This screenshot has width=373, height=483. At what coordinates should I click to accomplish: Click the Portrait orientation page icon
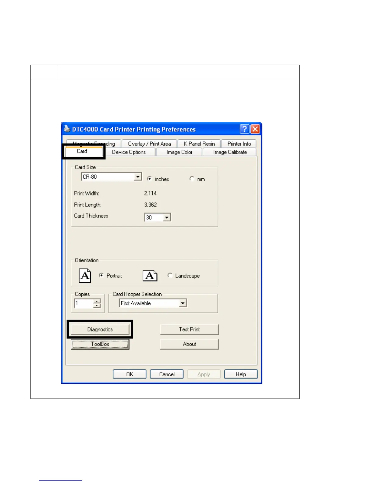point(85,276)
